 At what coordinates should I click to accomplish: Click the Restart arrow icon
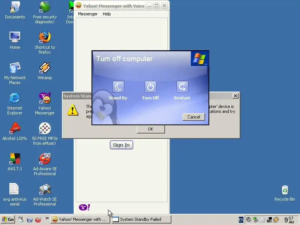click(x=182, y=87)
